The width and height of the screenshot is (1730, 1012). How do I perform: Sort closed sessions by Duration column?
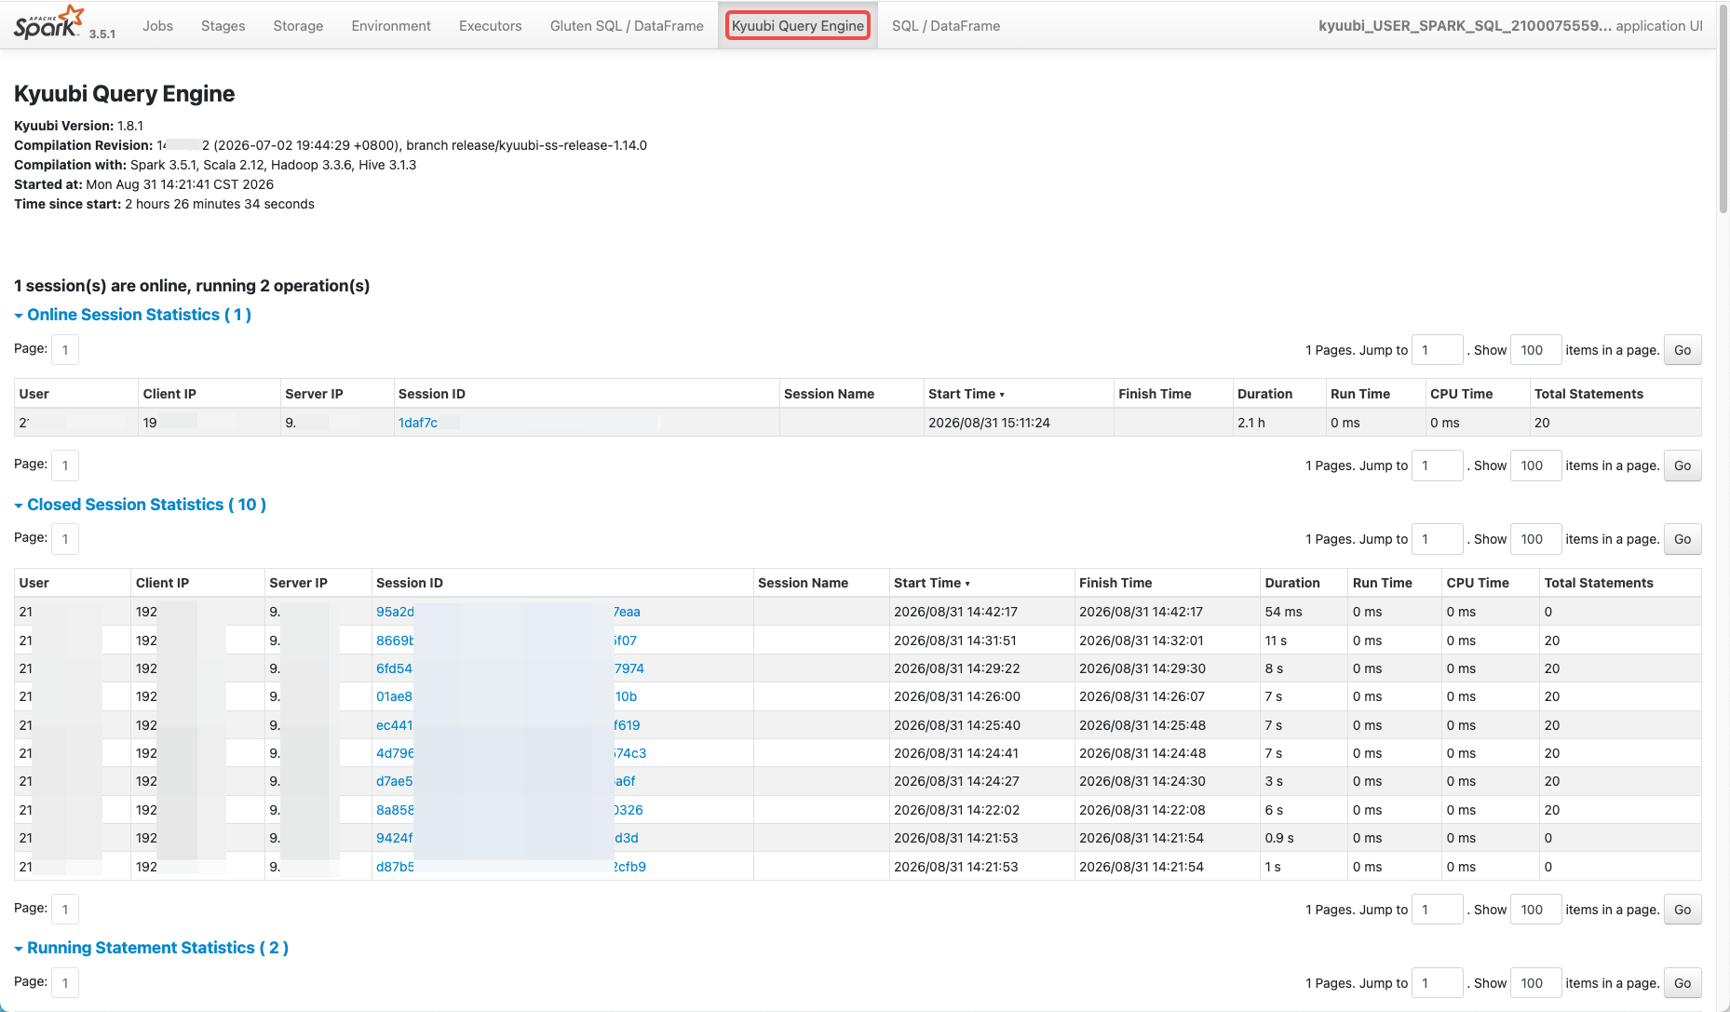tap(1292, 583)
